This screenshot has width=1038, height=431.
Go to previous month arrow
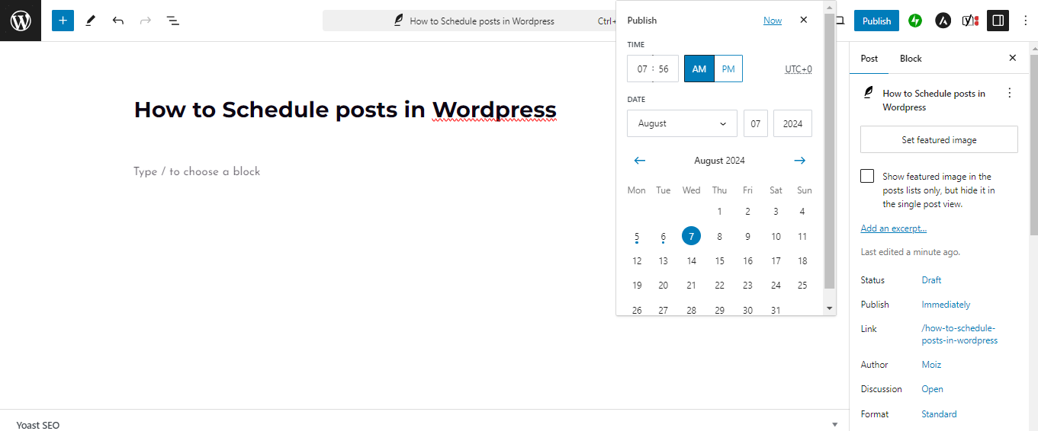640,161
